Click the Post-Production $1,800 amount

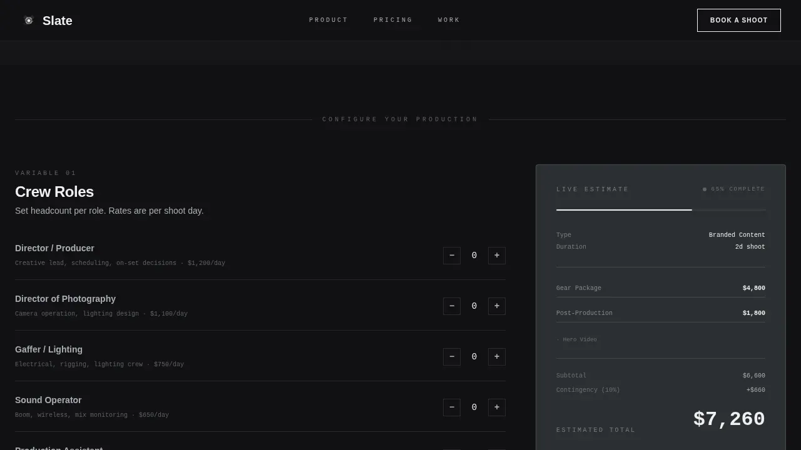754,313
